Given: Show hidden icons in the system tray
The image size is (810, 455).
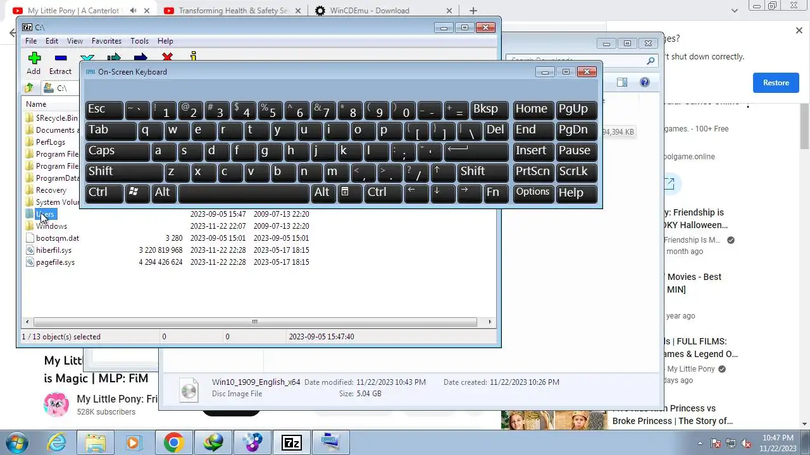Looking at the screenshot, I should tap(700, 443).
